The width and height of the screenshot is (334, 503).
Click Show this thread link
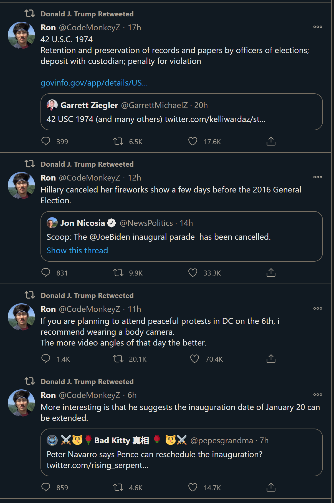click(77, 251)
